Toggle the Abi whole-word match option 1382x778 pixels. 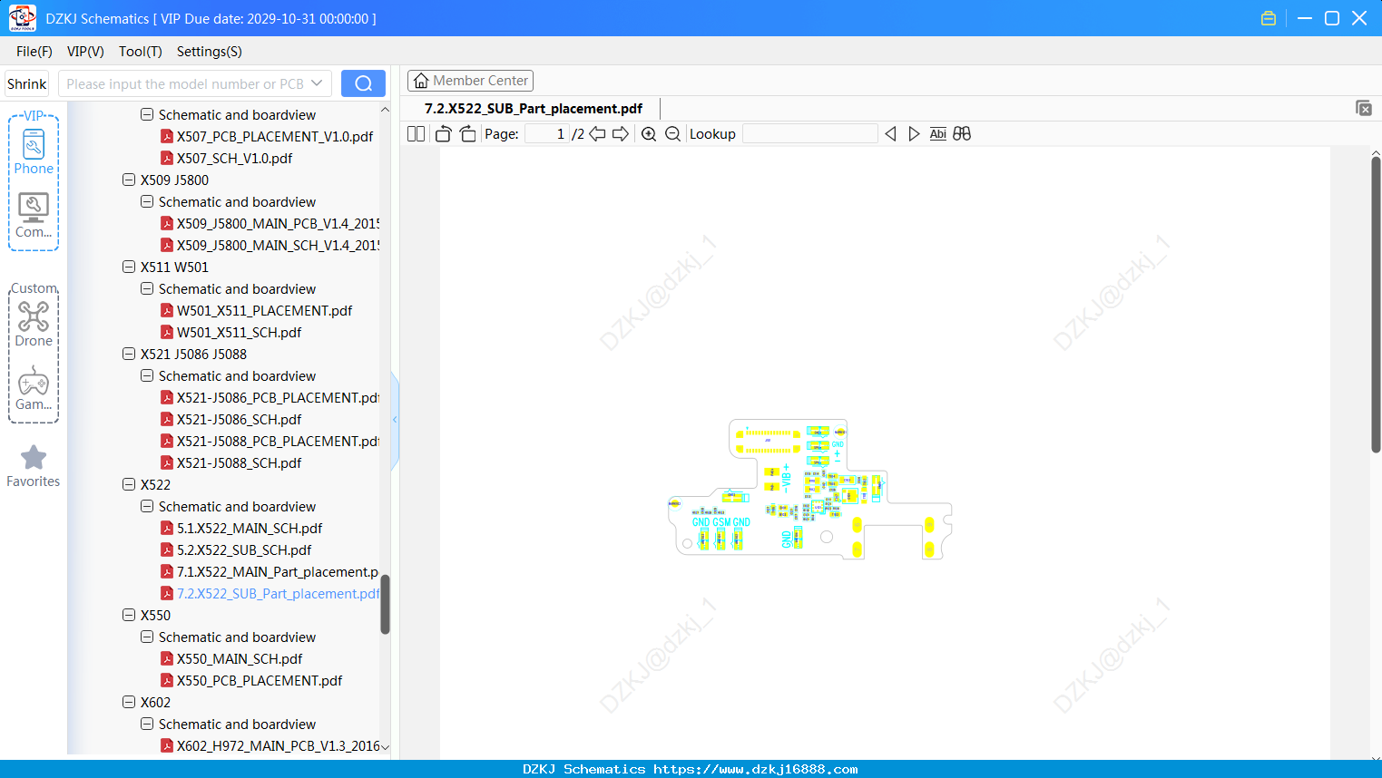(938, 134)
